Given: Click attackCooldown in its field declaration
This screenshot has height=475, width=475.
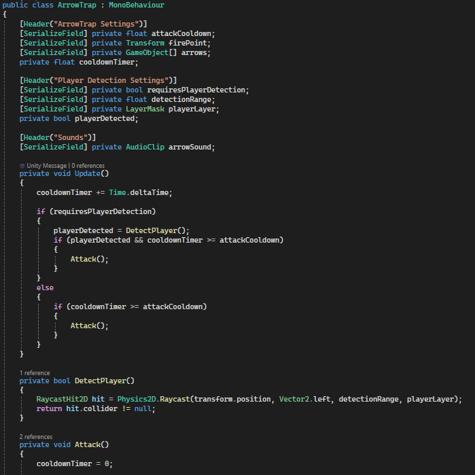Looking at the screenshot, I should click(x=181, y=33).
